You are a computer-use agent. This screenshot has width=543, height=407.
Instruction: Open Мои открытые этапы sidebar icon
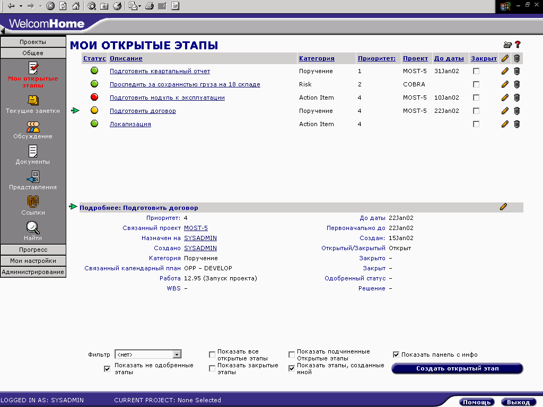(33, 68)
